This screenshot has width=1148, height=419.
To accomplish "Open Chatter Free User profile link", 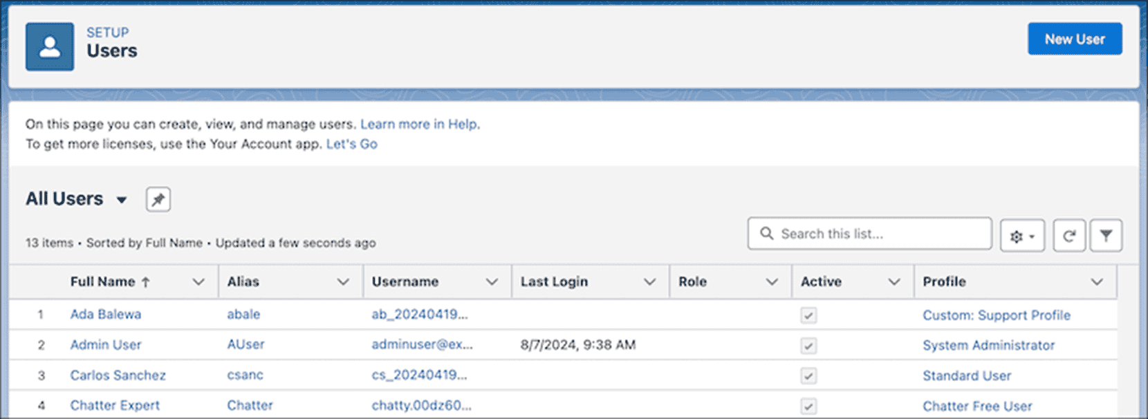I will 977,406.
